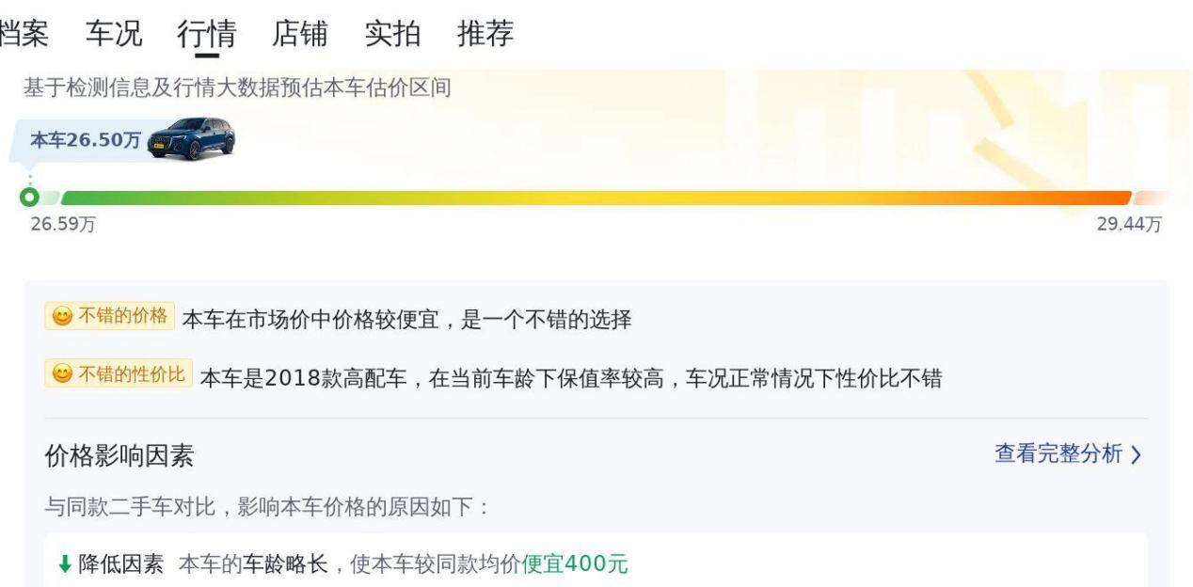Open the 车况 tab
1193x587 pixels.
[114, 34]
